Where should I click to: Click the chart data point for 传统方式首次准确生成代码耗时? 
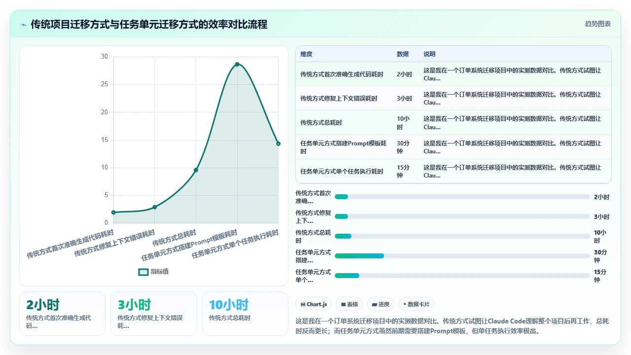[x=113, y=212]
